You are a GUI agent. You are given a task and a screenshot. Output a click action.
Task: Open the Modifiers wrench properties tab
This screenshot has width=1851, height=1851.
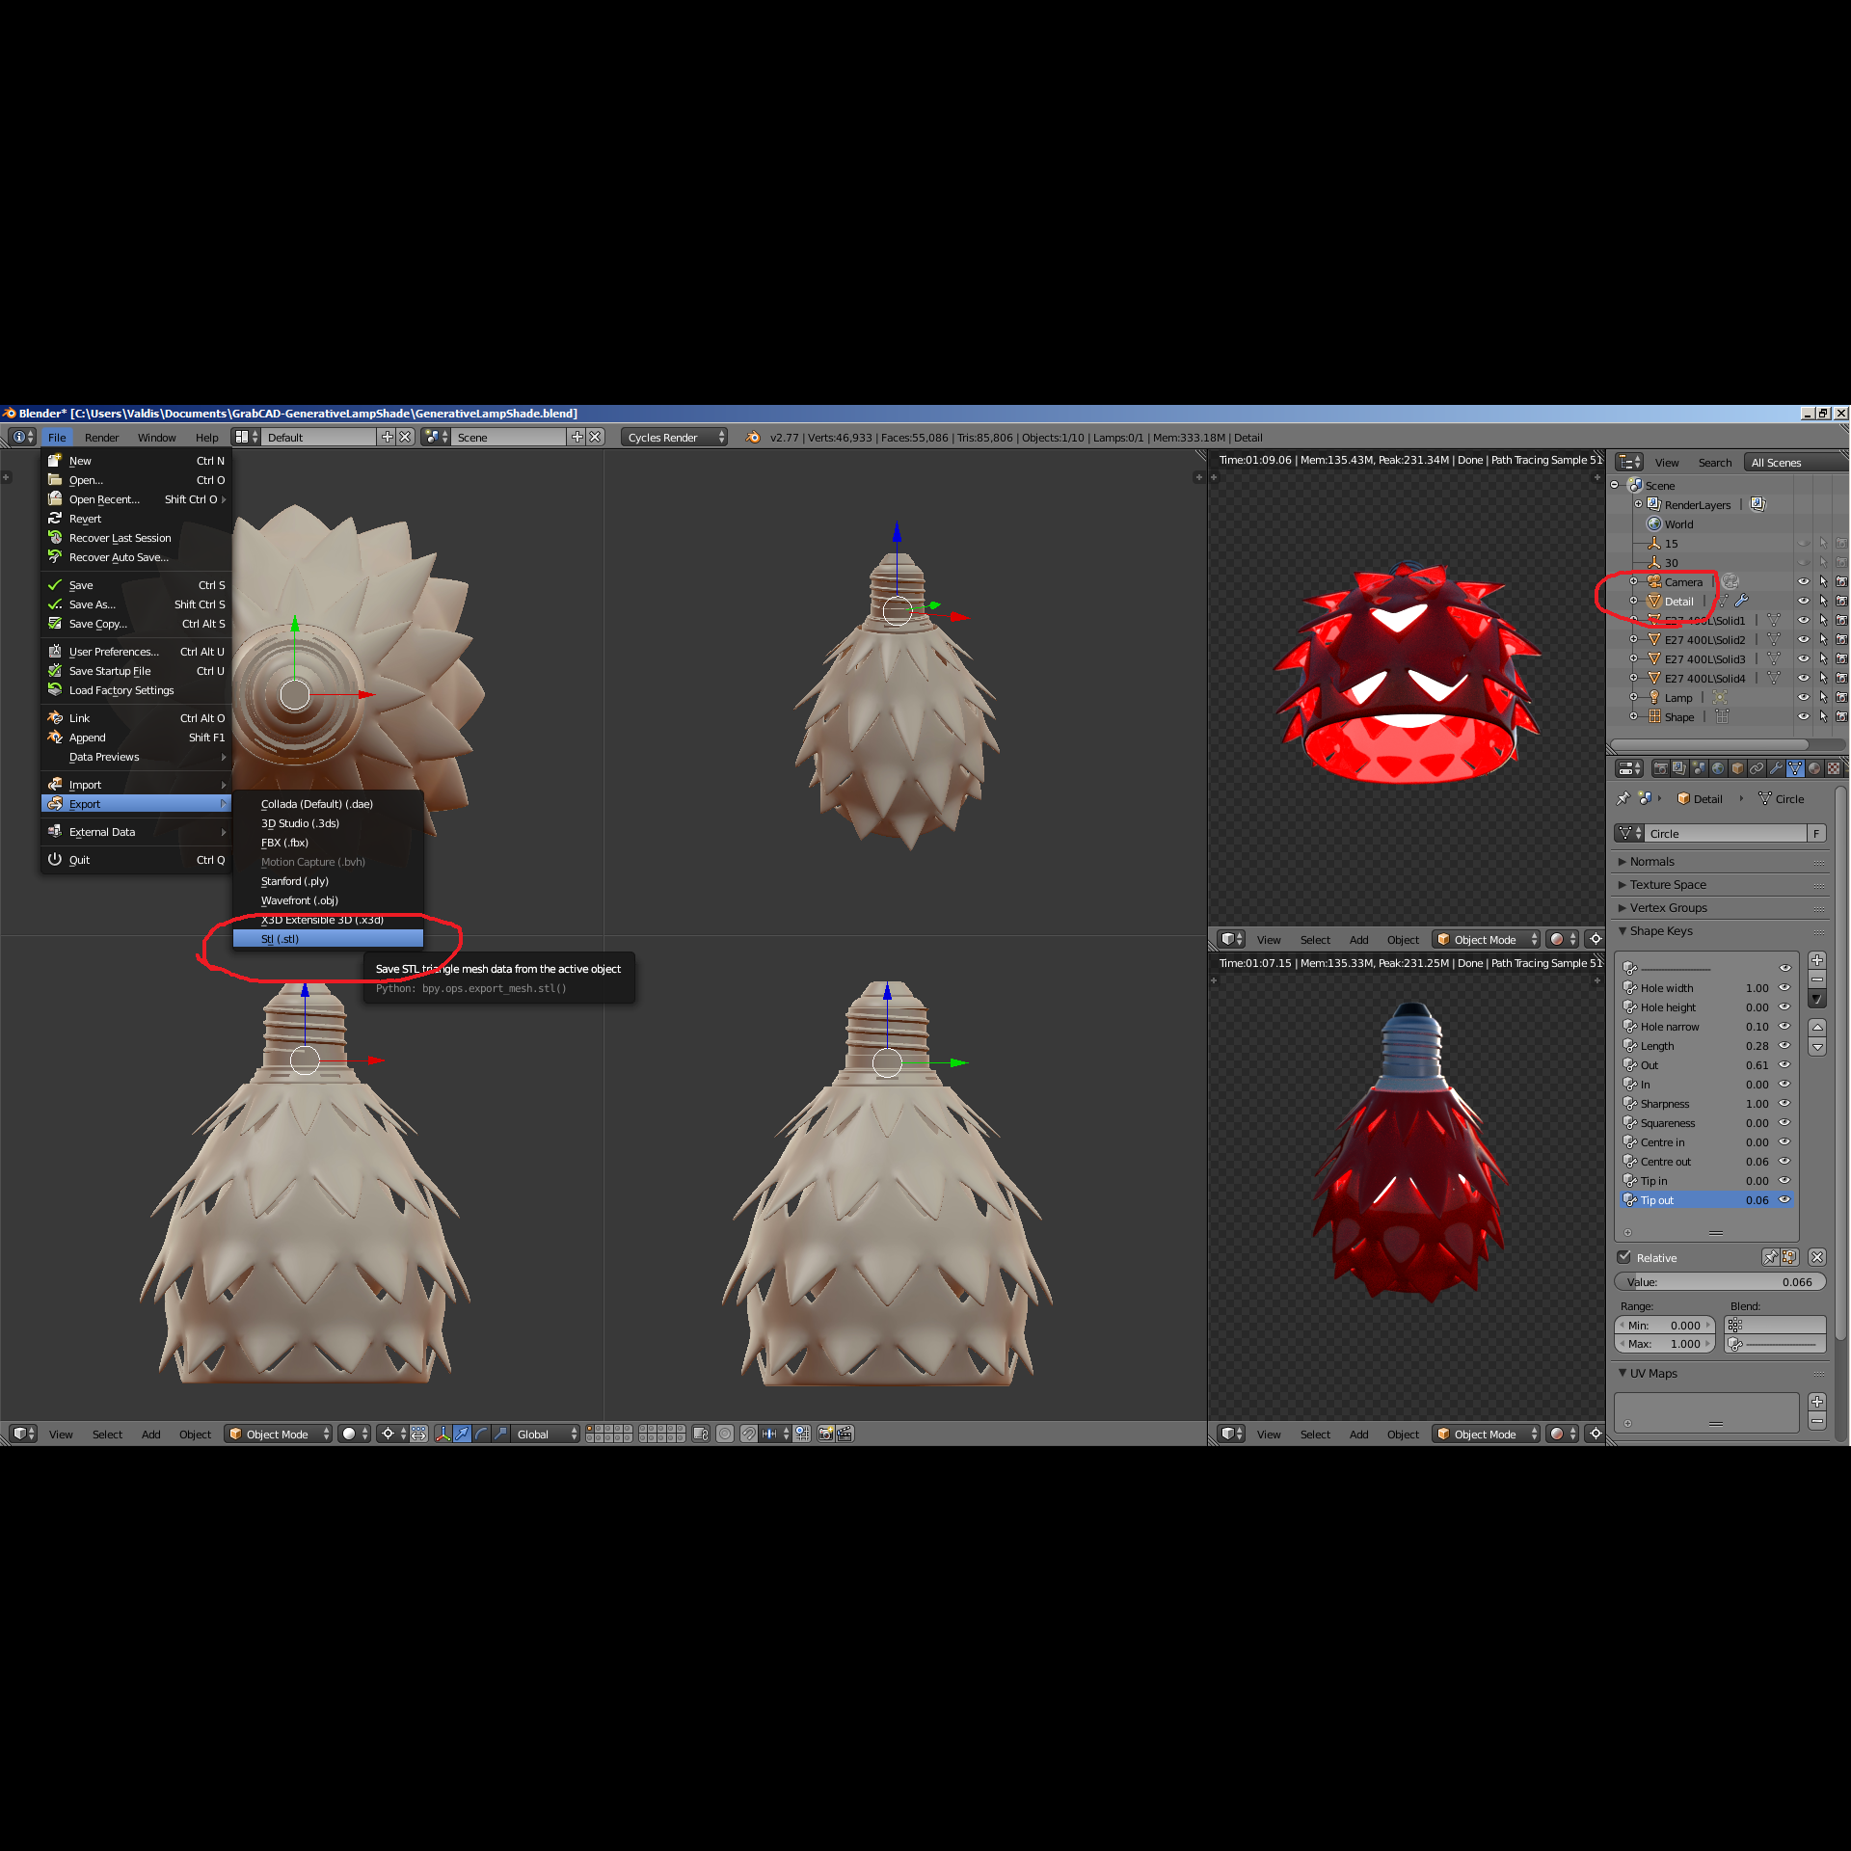tap(1776, 768)
